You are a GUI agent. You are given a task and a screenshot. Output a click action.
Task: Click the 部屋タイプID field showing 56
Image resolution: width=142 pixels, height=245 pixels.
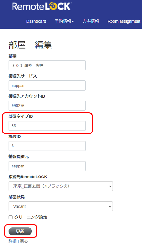pos(47,126)
